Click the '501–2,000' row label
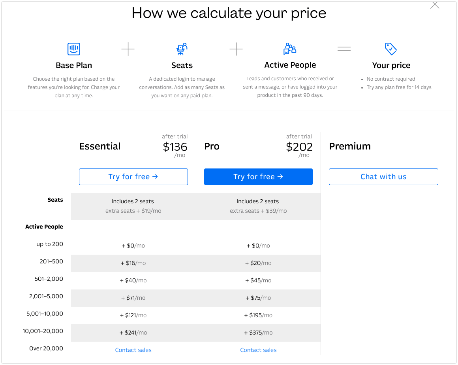Viewport: 458px width, 365px height. [x=49, y=279]
